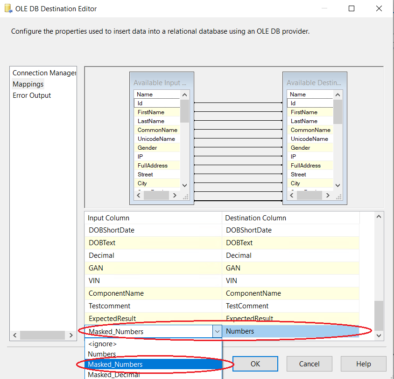Click the mapping grid scroll down arrow
Viewport: 394px width, 379px height.
pos(379,335)
